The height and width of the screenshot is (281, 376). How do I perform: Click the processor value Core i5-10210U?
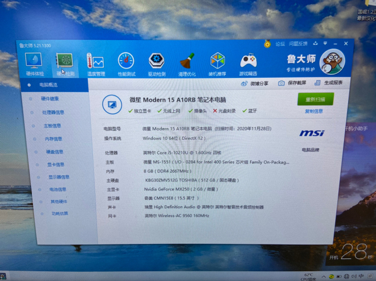pos(182,153)
